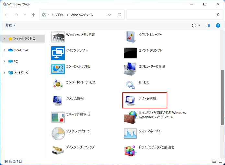Expand the クイック アクセス tree node
The image size is (225, 165).
point(4,38)
